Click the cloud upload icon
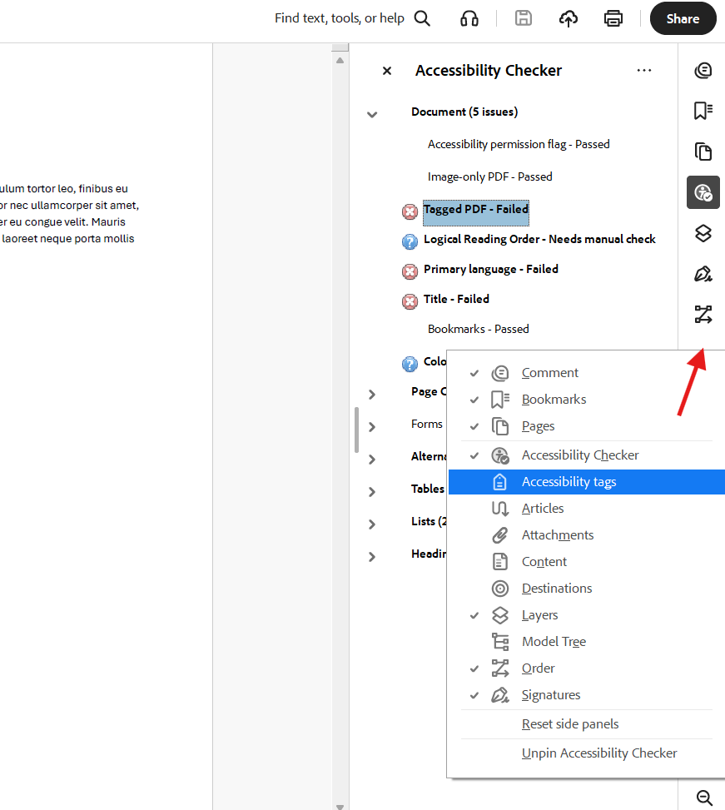The image size is (725, 810). [x=568, y=18]
